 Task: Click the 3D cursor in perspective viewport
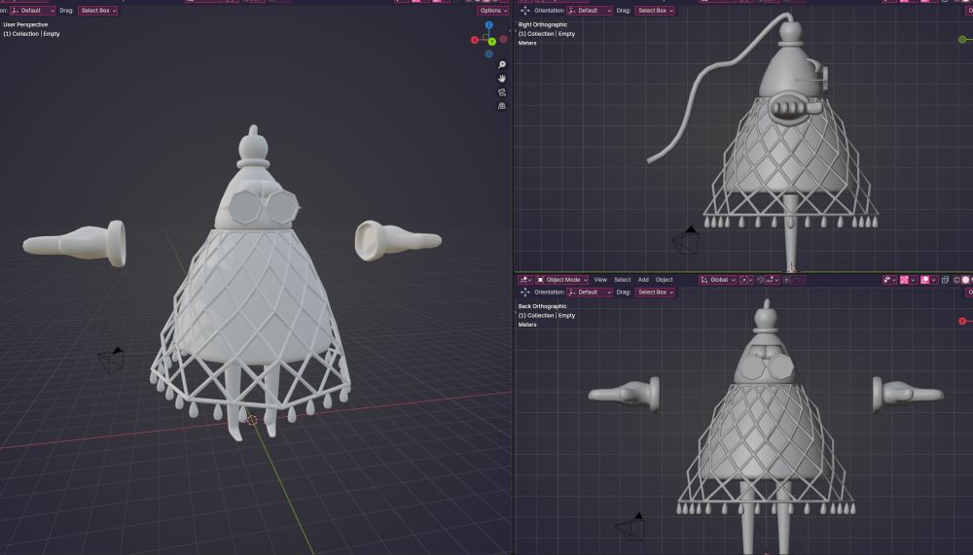(x=252, y=421)
